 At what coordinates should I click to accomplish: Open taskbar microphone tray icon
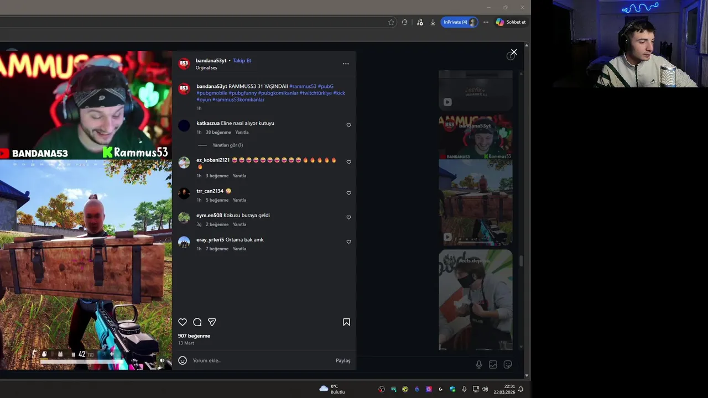coord(464,389)
